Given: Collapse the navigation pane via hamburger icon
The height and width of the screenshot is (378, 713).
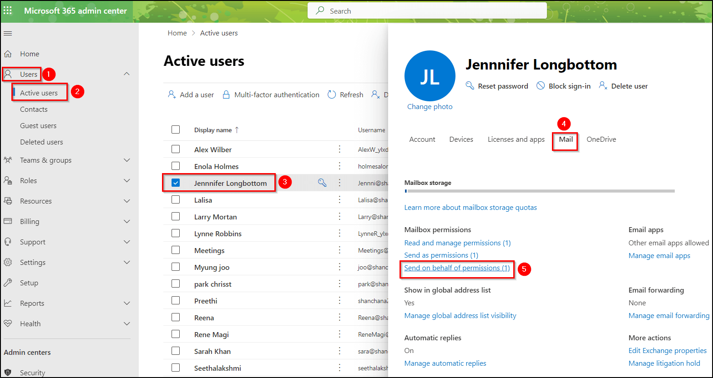Looking at the screenshot, I should click(7, 33).
